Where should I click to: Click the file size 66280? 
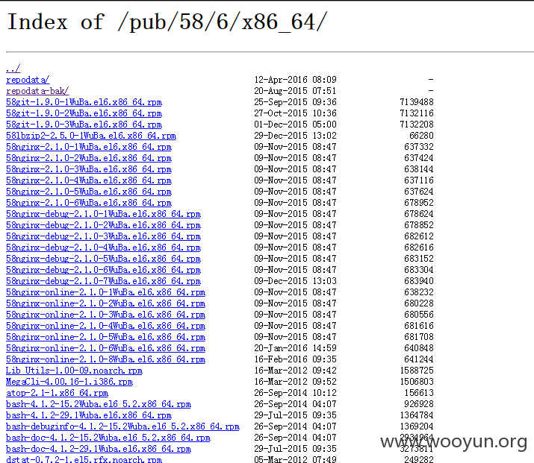coord(422,136)
